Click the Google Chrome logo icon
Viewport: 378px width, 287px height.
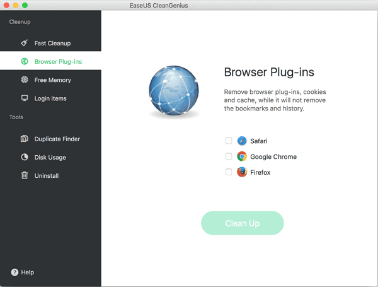242,156
